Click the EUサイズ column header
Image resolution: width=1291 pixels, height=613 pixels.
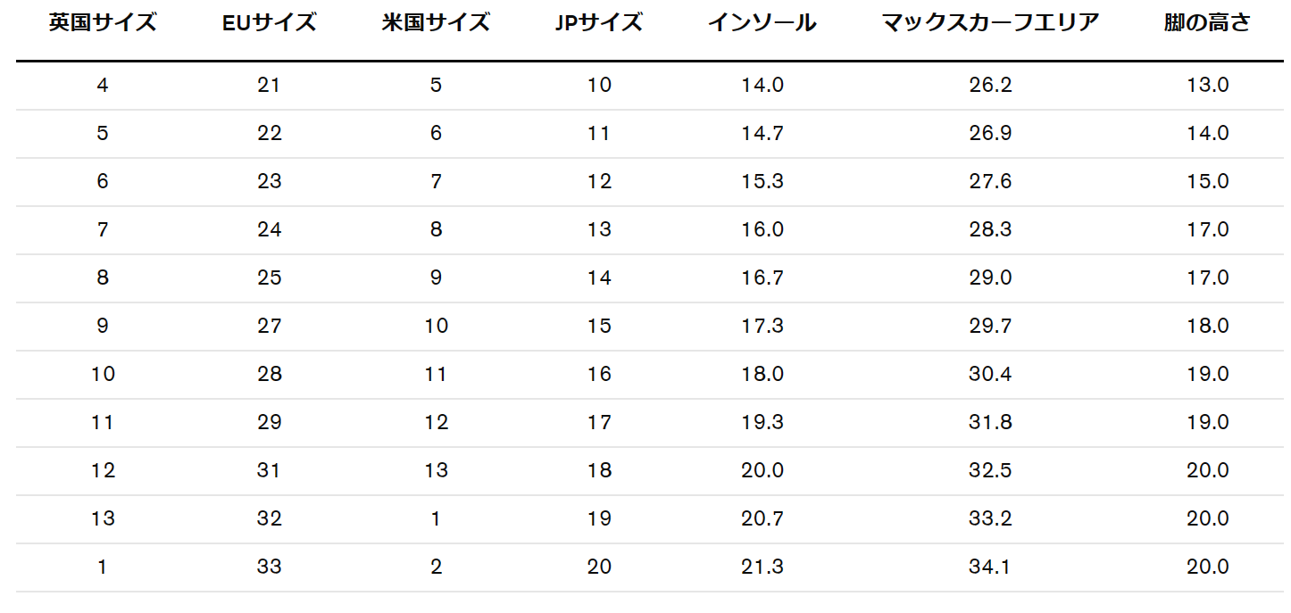(x=269, y=23)
